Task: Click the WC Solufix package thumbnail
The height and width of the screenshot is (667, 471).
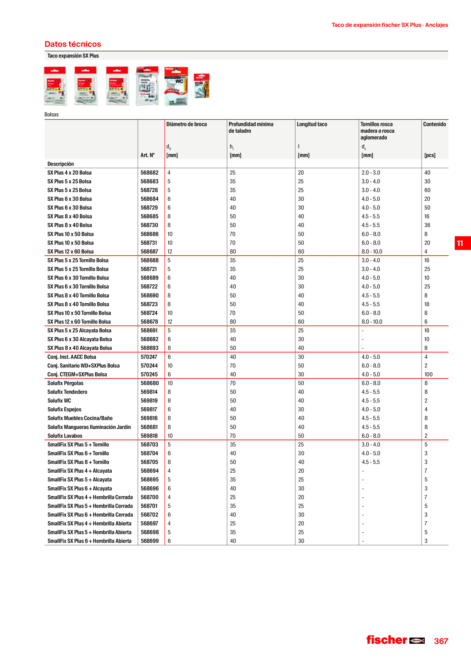Action: (176, 86)
